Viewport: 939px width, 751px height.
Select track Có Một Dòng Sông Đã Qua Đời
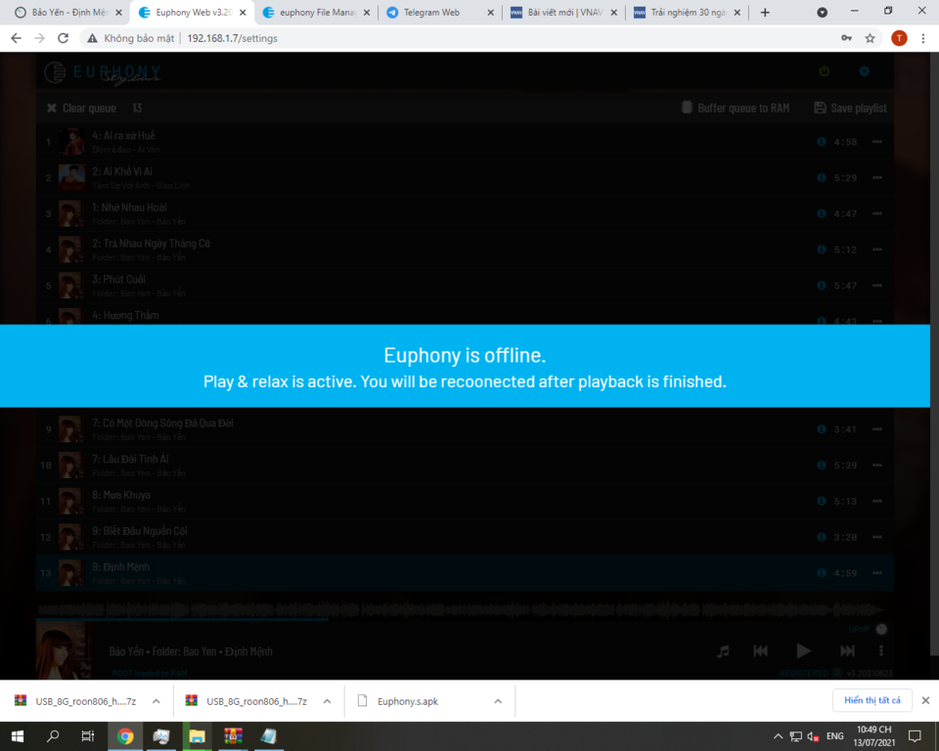tap(466, 428)
